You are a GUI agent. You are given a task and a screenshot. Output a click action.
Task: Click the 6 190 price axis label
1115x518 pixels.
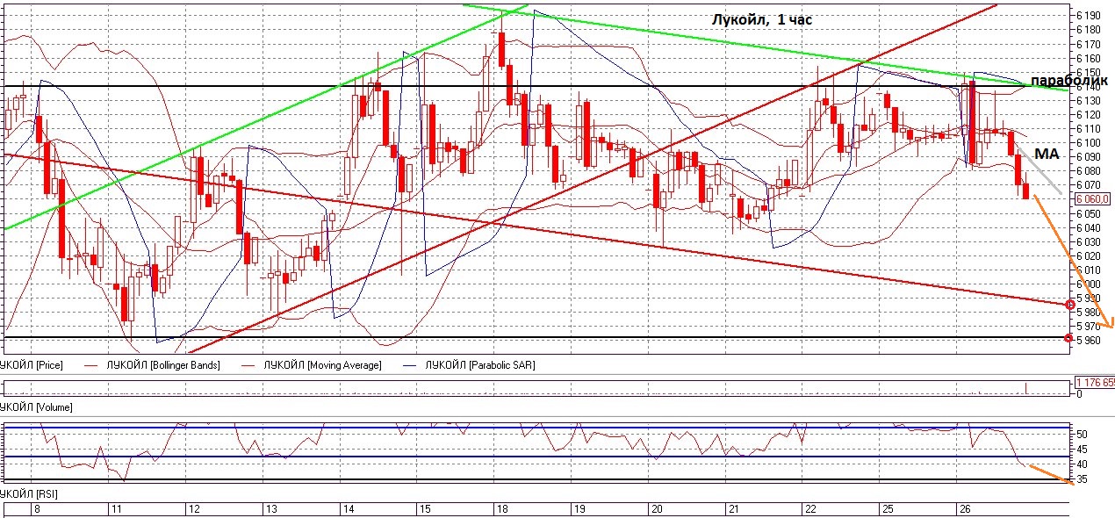click(1089, 16)
